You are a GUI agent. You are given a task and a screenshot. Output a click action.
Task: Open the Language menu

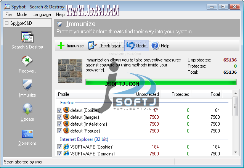42,15
